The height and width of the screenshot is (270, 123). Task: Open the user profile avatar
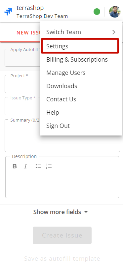pos(115,12)
